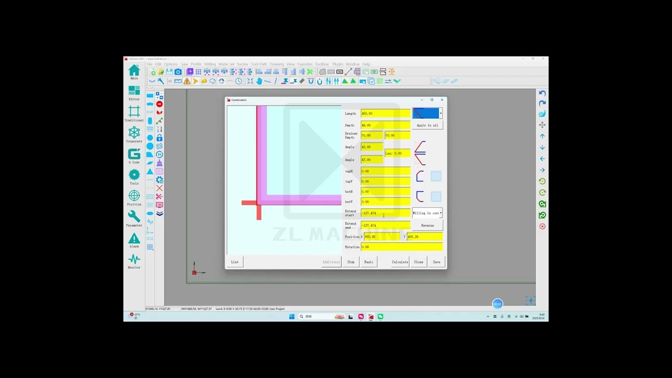This screenshot has height=378, width=672.
Task: Click the Rotation input field
Action: (402, 247)
